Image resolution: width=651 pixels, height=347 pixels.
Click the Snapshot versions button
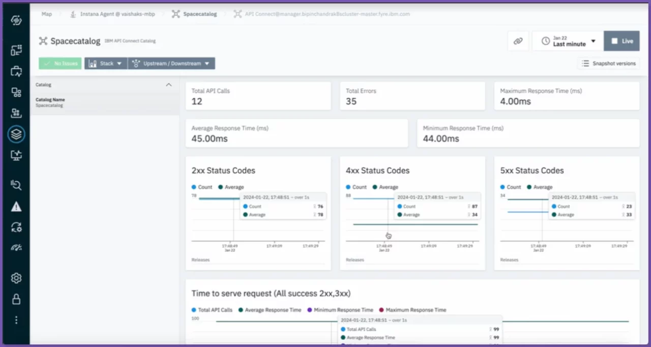(608, 63)
